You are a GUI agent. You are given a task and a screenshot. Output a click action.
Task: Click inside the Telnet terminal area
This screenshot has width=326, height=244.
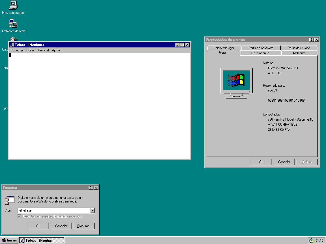(x=99, y=106)
